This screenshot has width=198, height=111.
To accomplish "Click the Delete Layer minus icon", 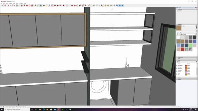I will tap(179, 62).
